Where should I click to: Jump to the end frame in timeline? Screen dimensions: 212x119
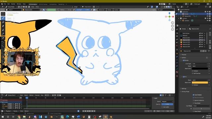tap(94, 111)
